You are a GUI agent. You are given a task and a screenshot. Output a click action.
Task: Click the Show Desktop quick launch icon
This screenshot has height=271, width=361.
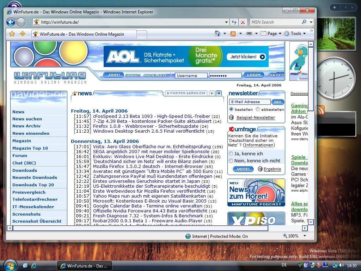click(25, 266)
